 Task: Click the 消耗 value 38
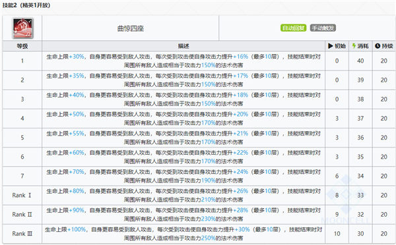coord(360,99)
